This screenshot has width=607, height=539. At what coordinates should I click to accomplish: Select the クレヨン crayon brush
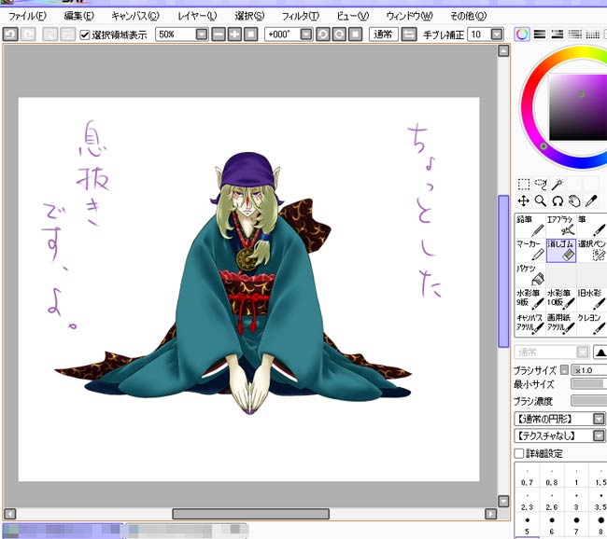tap(592, 324)
